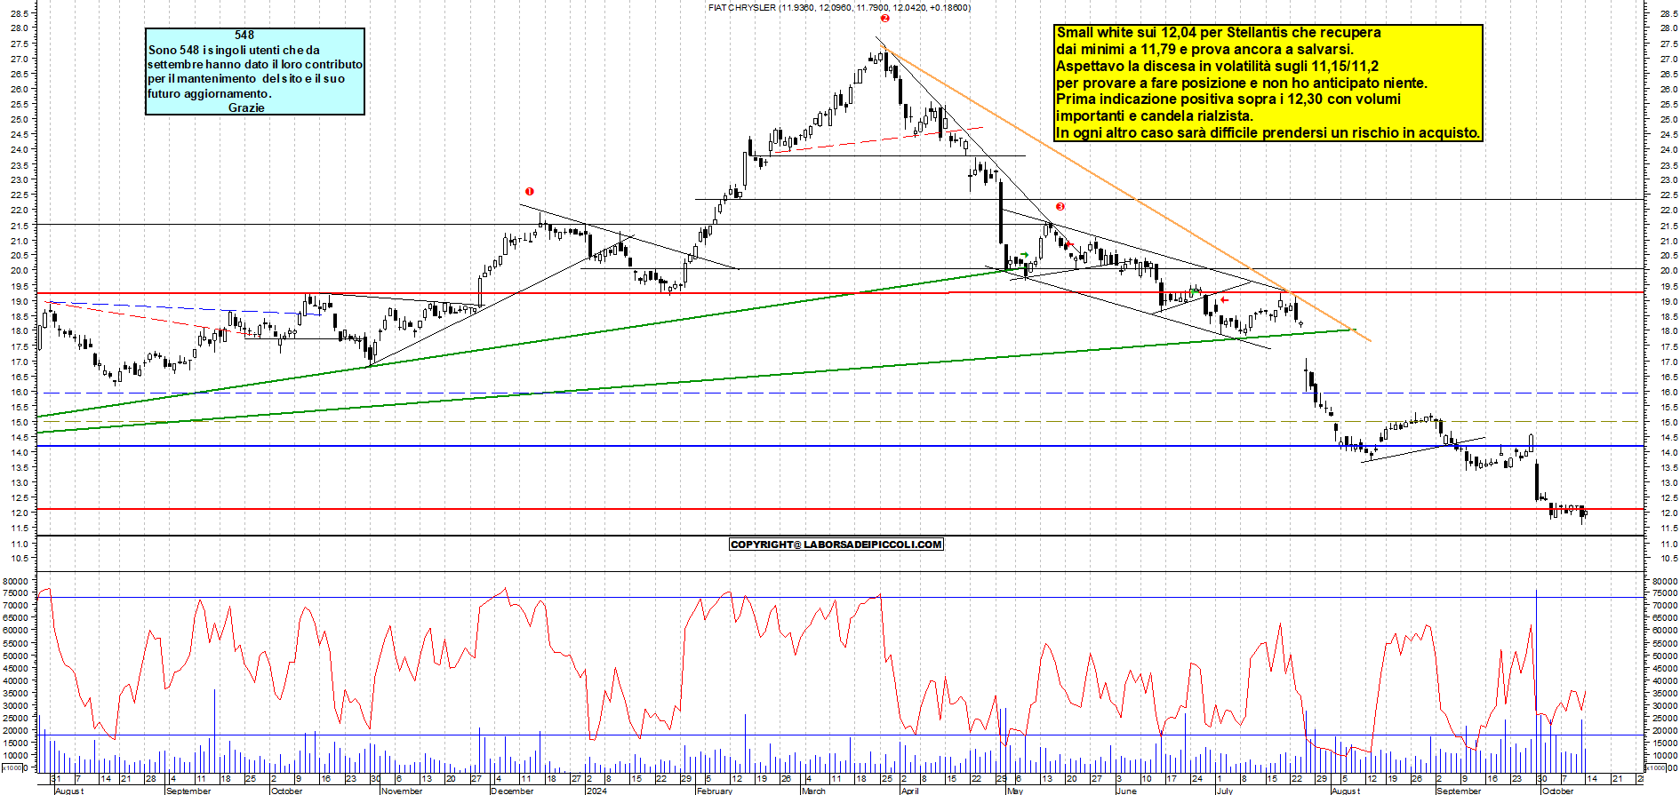The width and height of the screenshot is (1680, 795).
Task: Click the 'July' month label on time axis
Action: [x=1224, y=791]
